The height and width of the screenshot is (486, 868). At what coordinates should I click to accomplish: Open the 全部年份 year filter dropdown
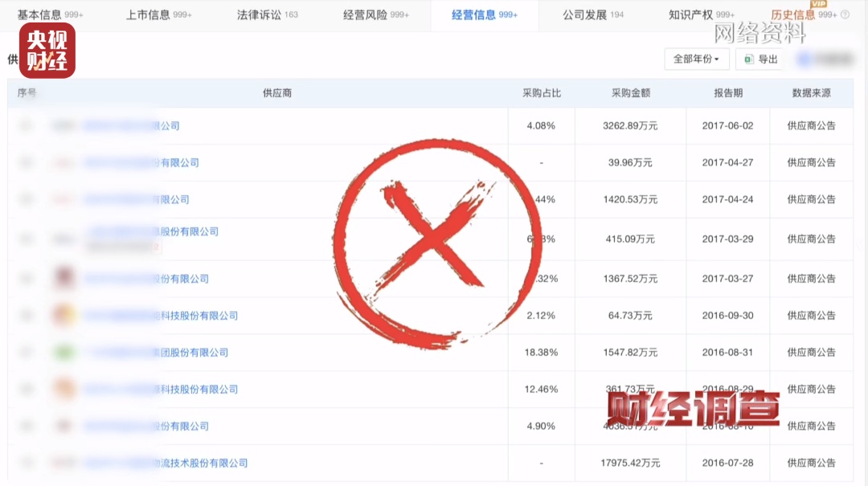694,59
